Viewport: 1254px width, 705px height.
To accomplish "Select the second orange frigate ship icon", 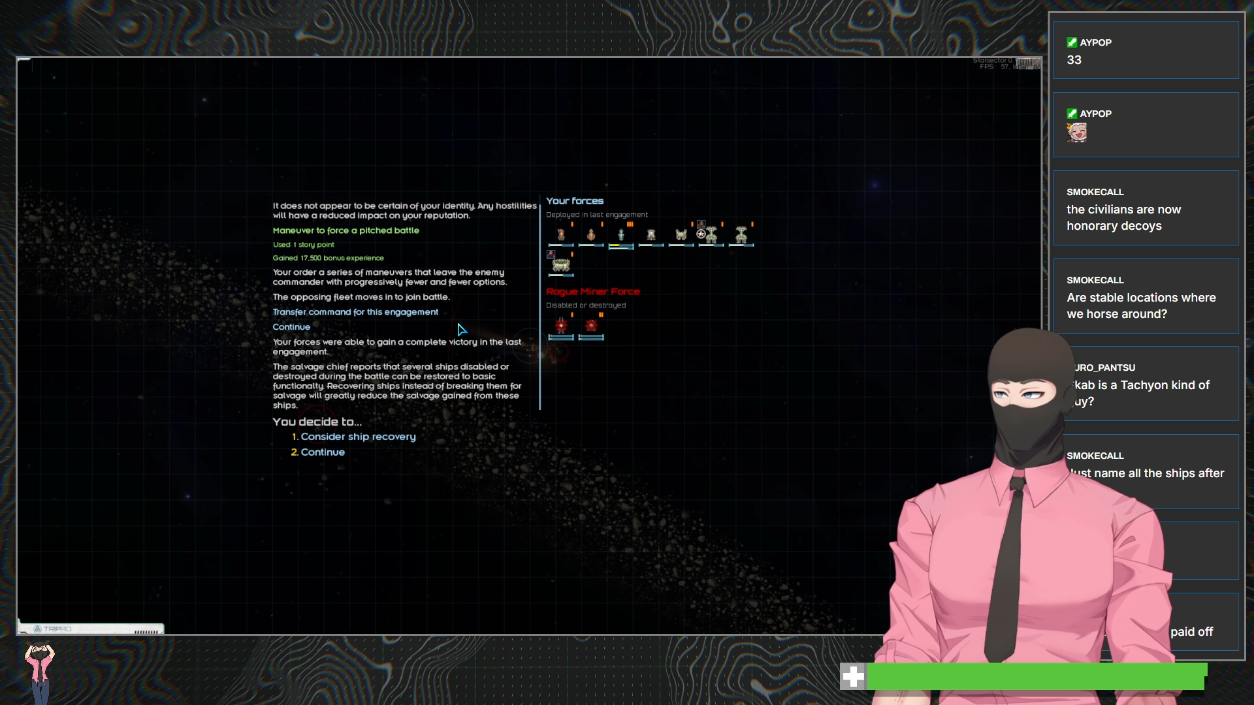I will pyautogui.click(x=590, y=235).
